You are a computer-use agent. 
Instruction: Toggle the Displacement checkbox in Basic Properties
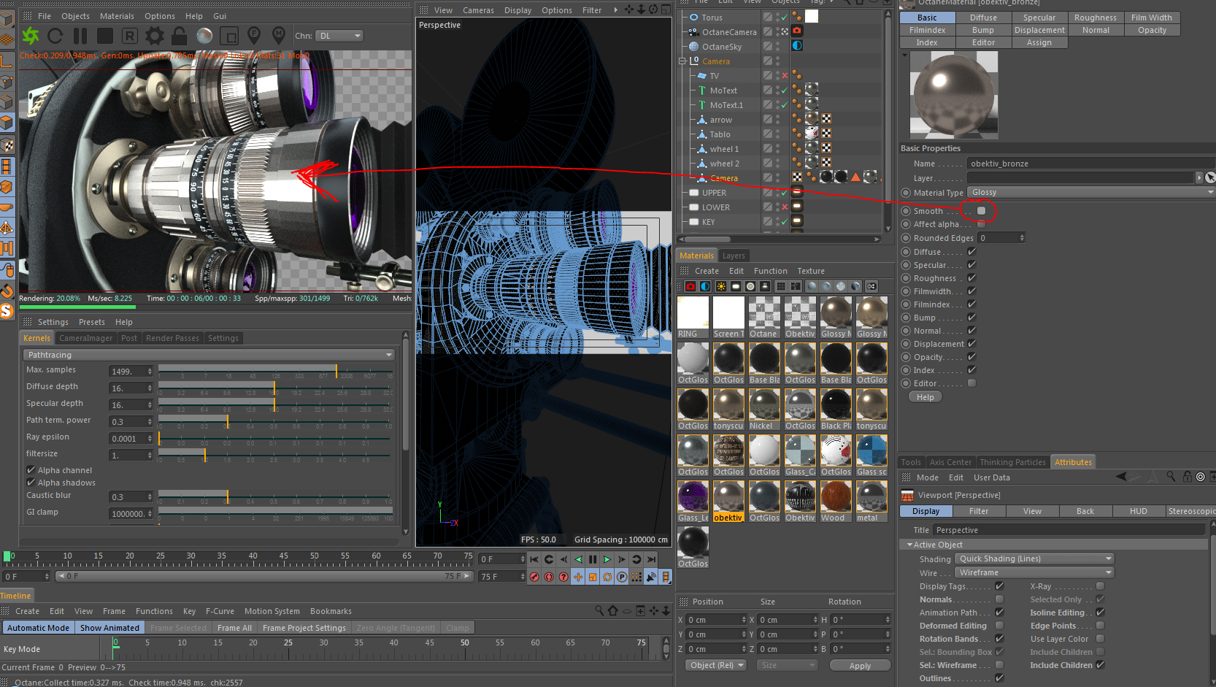[x=971, y=344]
